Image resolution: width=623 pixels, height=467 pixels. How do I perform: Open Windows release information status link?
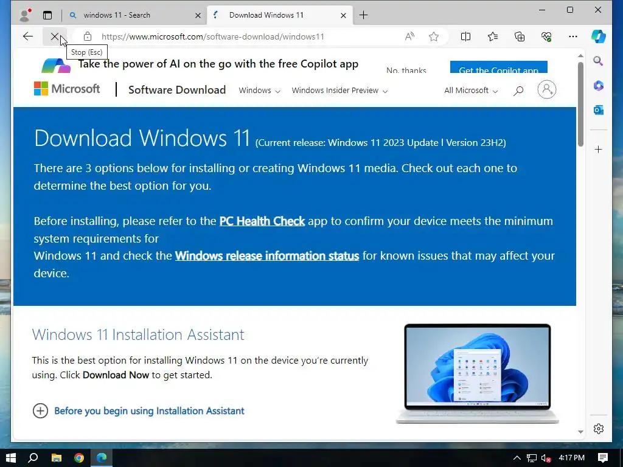(x=267, y=256)
